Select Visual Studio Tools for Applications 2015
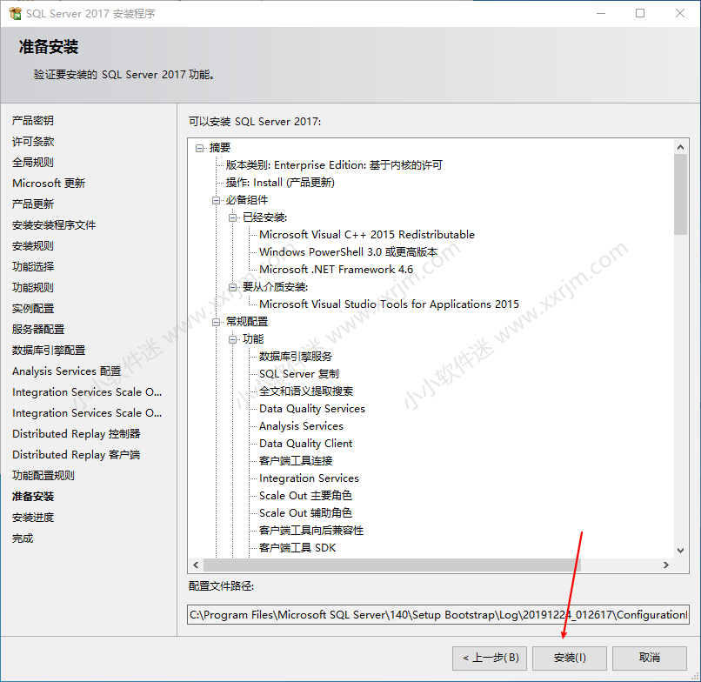 pos(389,304)
